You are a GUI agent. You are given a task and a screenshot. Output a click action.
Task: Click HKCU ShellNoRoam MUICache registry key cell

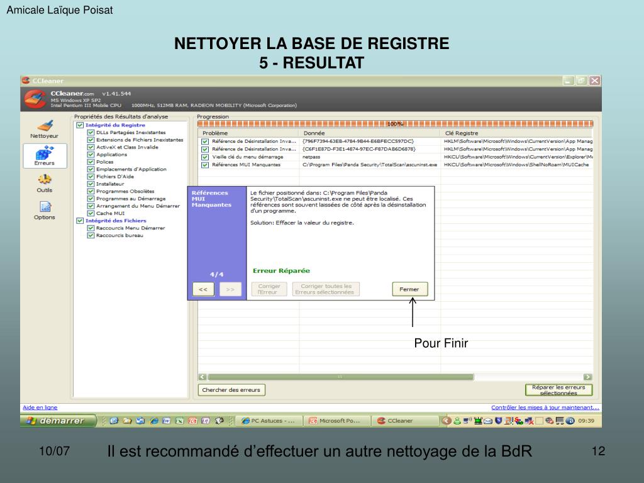(516, 165)
